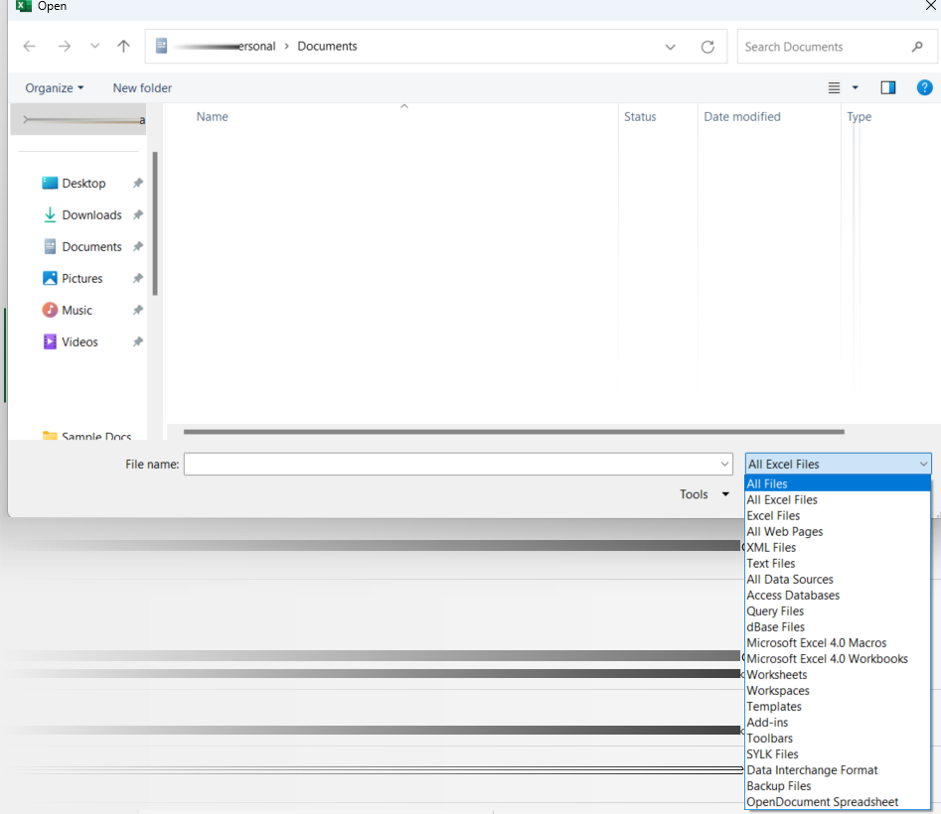Select SYLK Files option
The width and height of the screenshot is (941, 814).
pos(838,754)
